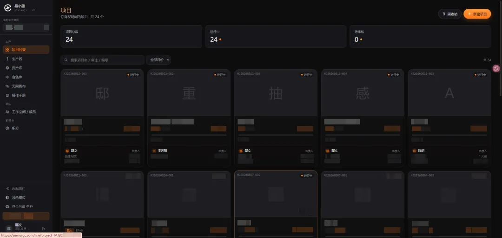Open project card MJ20260812-003

tap(102, 118)
